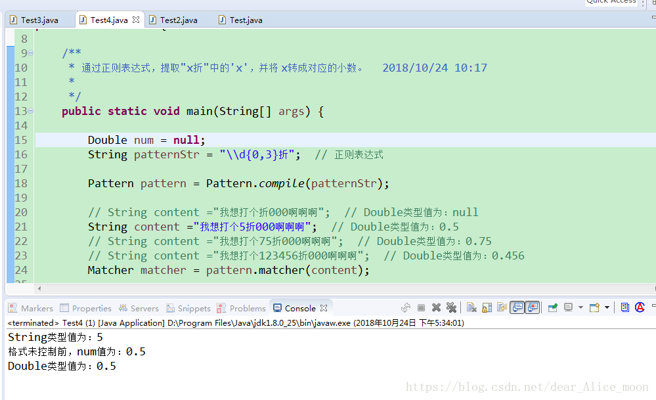Image resolution: width=656 pixels, height=400 pixels.
Task: Collapse the main method at line 13
Action: 31,111
